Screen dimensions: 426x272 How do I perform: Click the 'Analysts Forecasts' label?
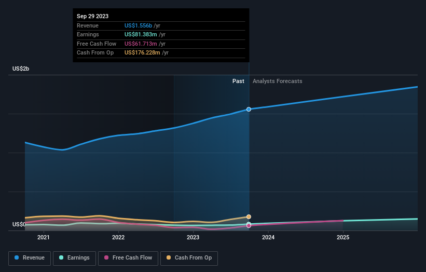pos(278,81)
